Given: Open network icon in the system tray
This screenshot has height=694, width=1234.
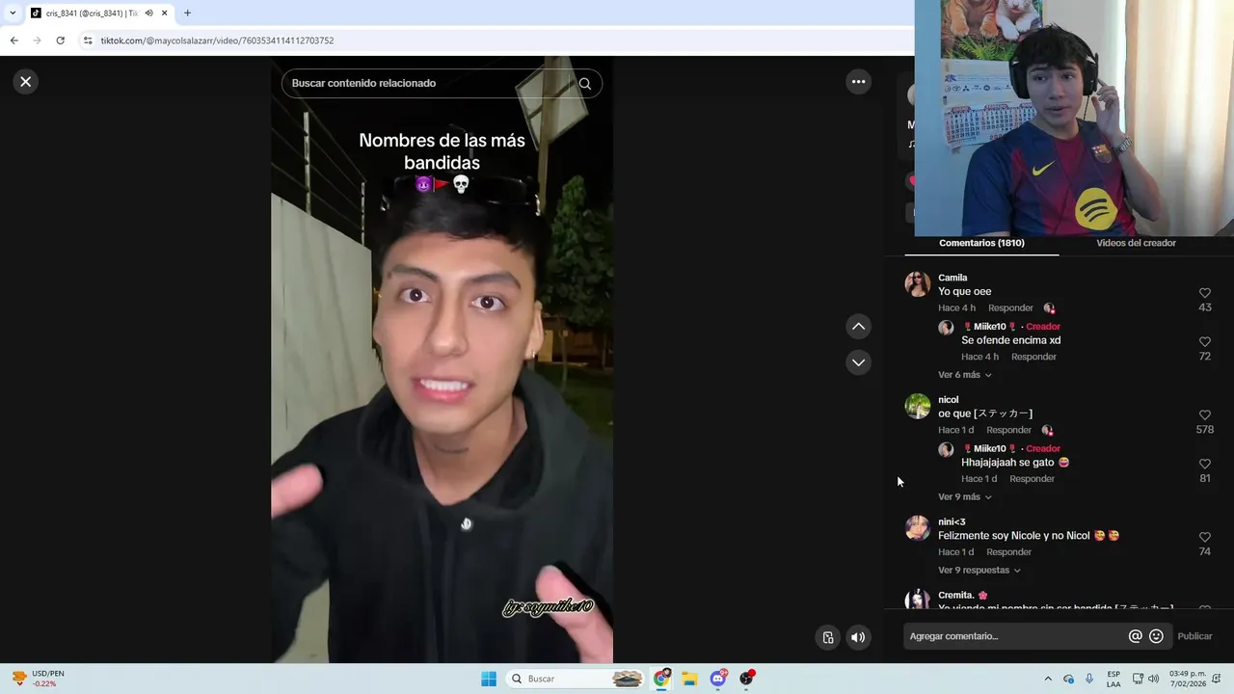Looking at the screenshot, I should 1138,679.
